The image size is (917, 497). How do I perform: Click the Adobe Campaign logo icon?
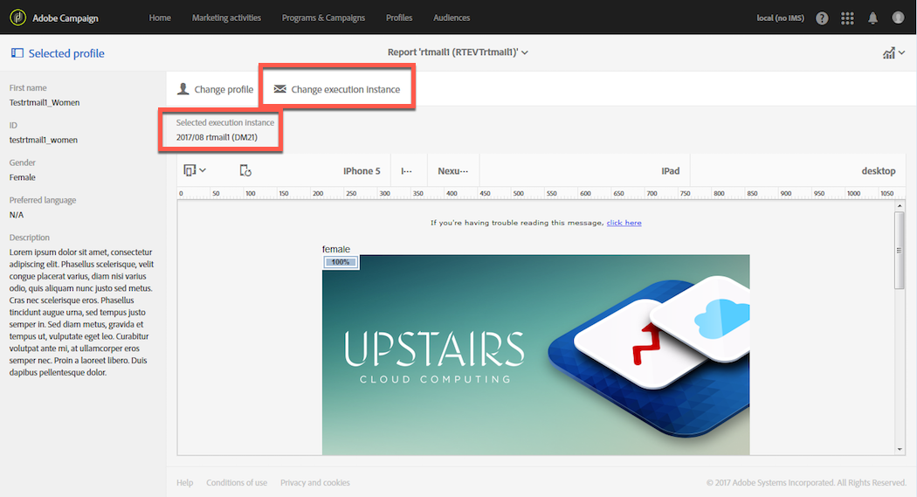click(18, 17)
